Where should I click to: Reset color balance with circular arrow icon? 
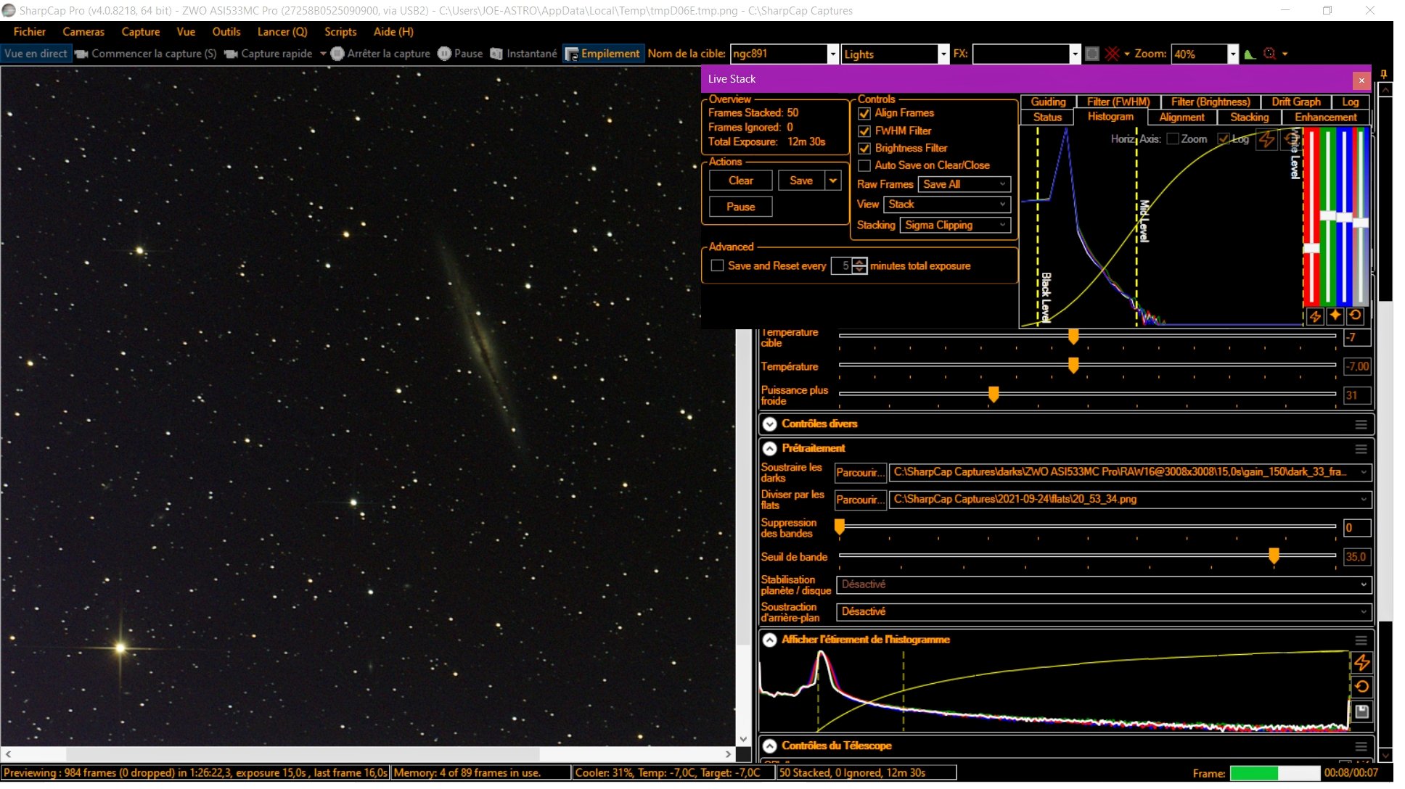pos(1355,316)
